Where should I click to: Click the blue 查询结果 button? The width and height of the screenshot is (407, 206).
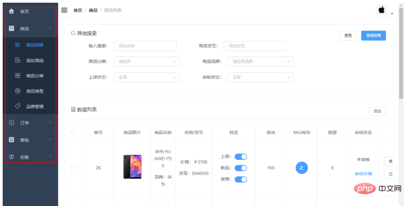tap(374, 35)
